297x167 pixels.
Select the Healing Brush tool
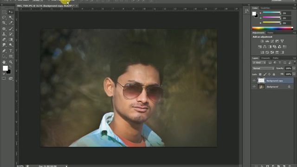tap(4, 29)
